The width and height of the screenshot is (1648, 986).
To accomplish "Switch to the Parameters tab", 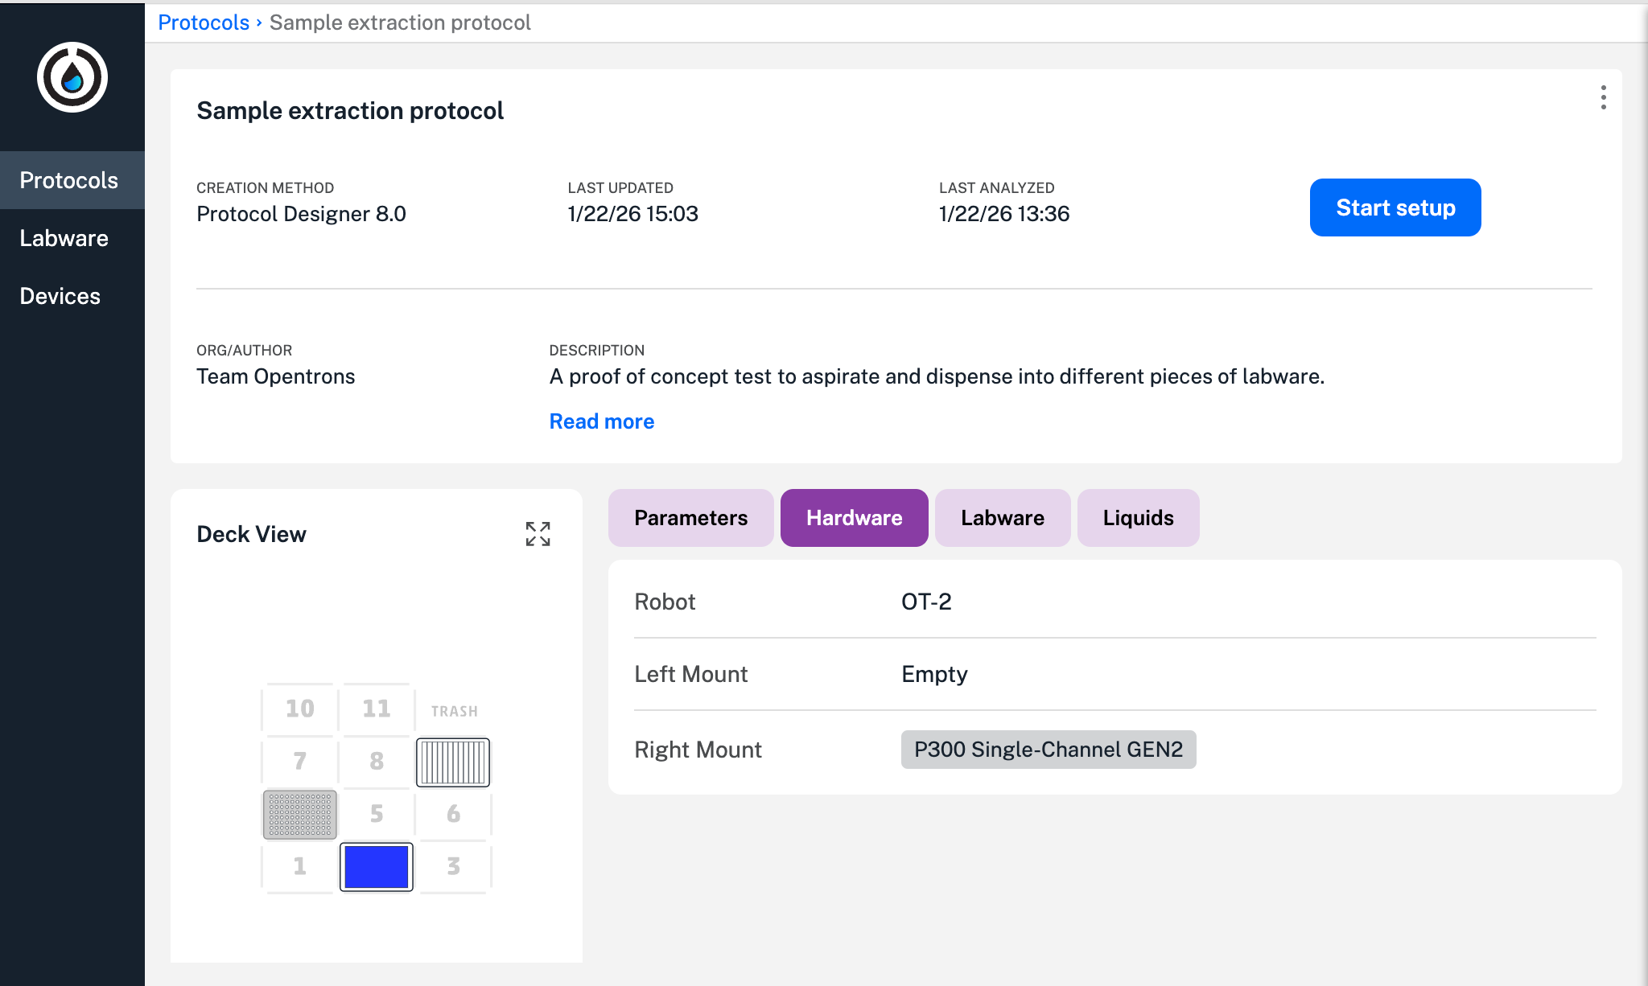I will [x=690, y=518].
